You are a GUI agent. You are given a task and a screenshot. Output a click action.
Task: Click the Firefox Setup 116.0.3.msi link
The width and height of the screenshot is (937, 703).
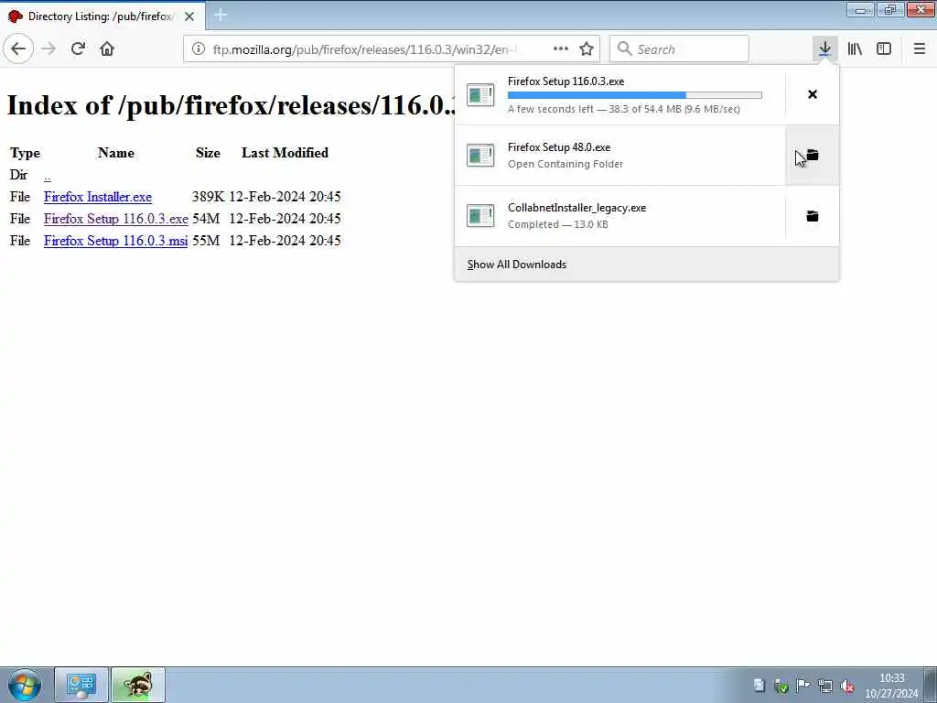pyautogui.click(x=116, y=241)
